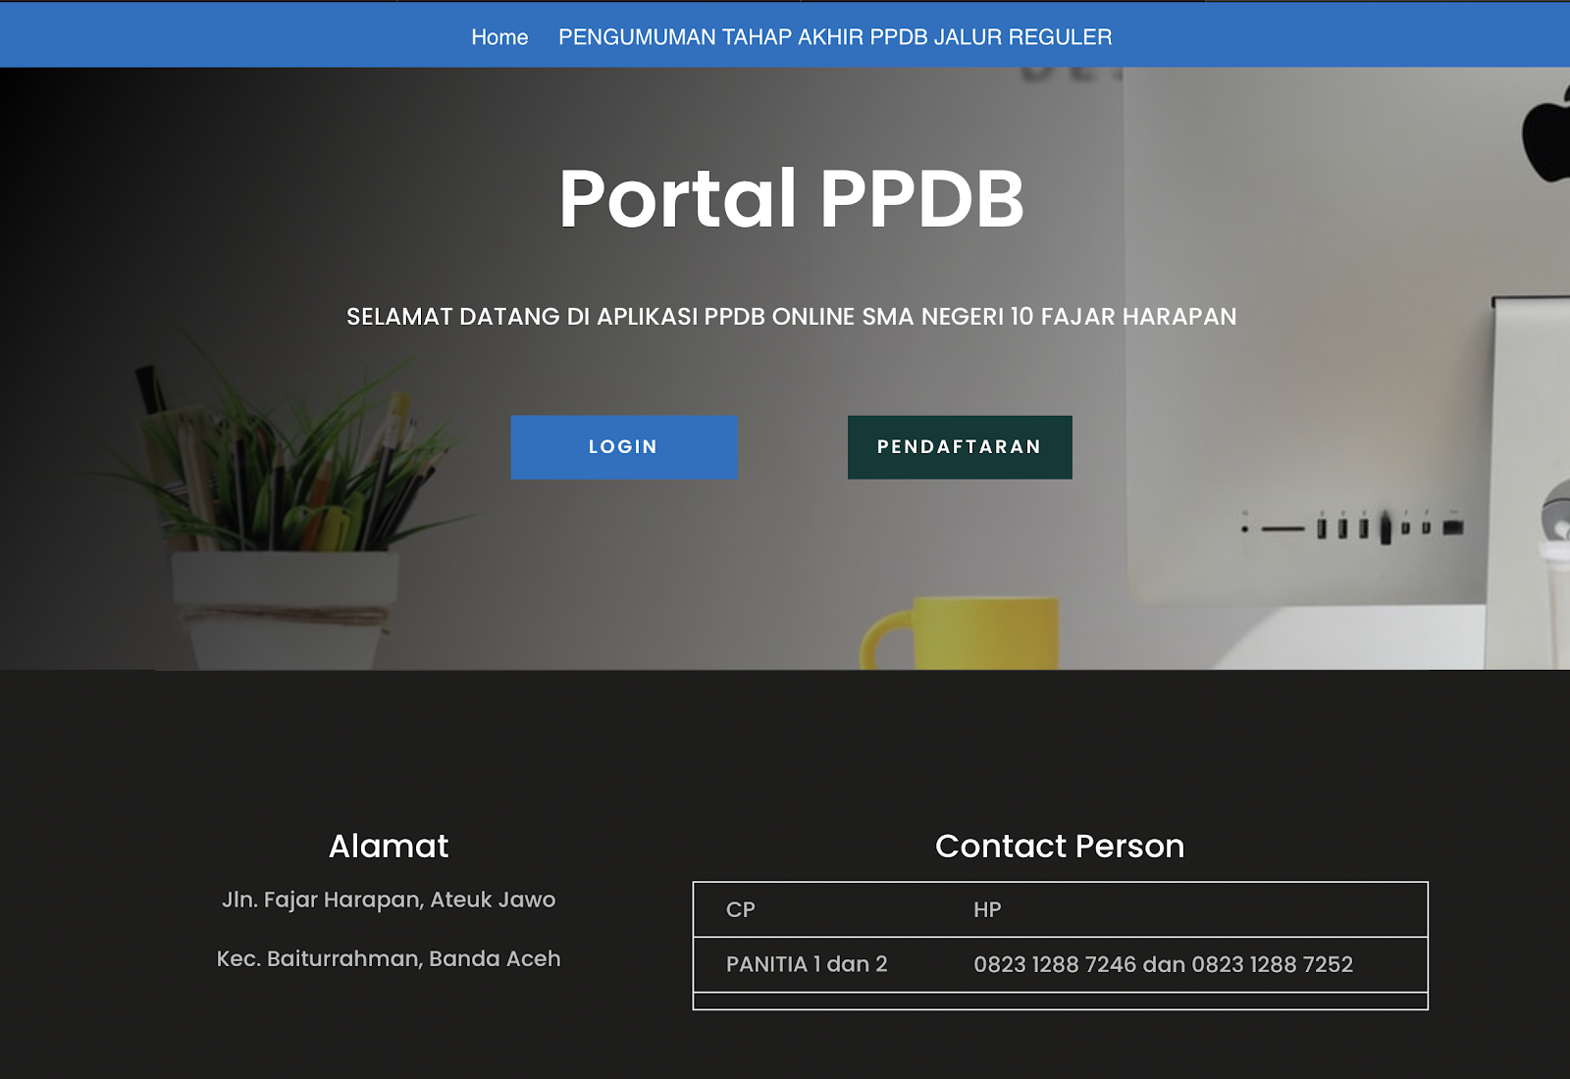Select the Alamat heading
The height and width of the screenshot is (1079, 1570).
click(389, 846)
